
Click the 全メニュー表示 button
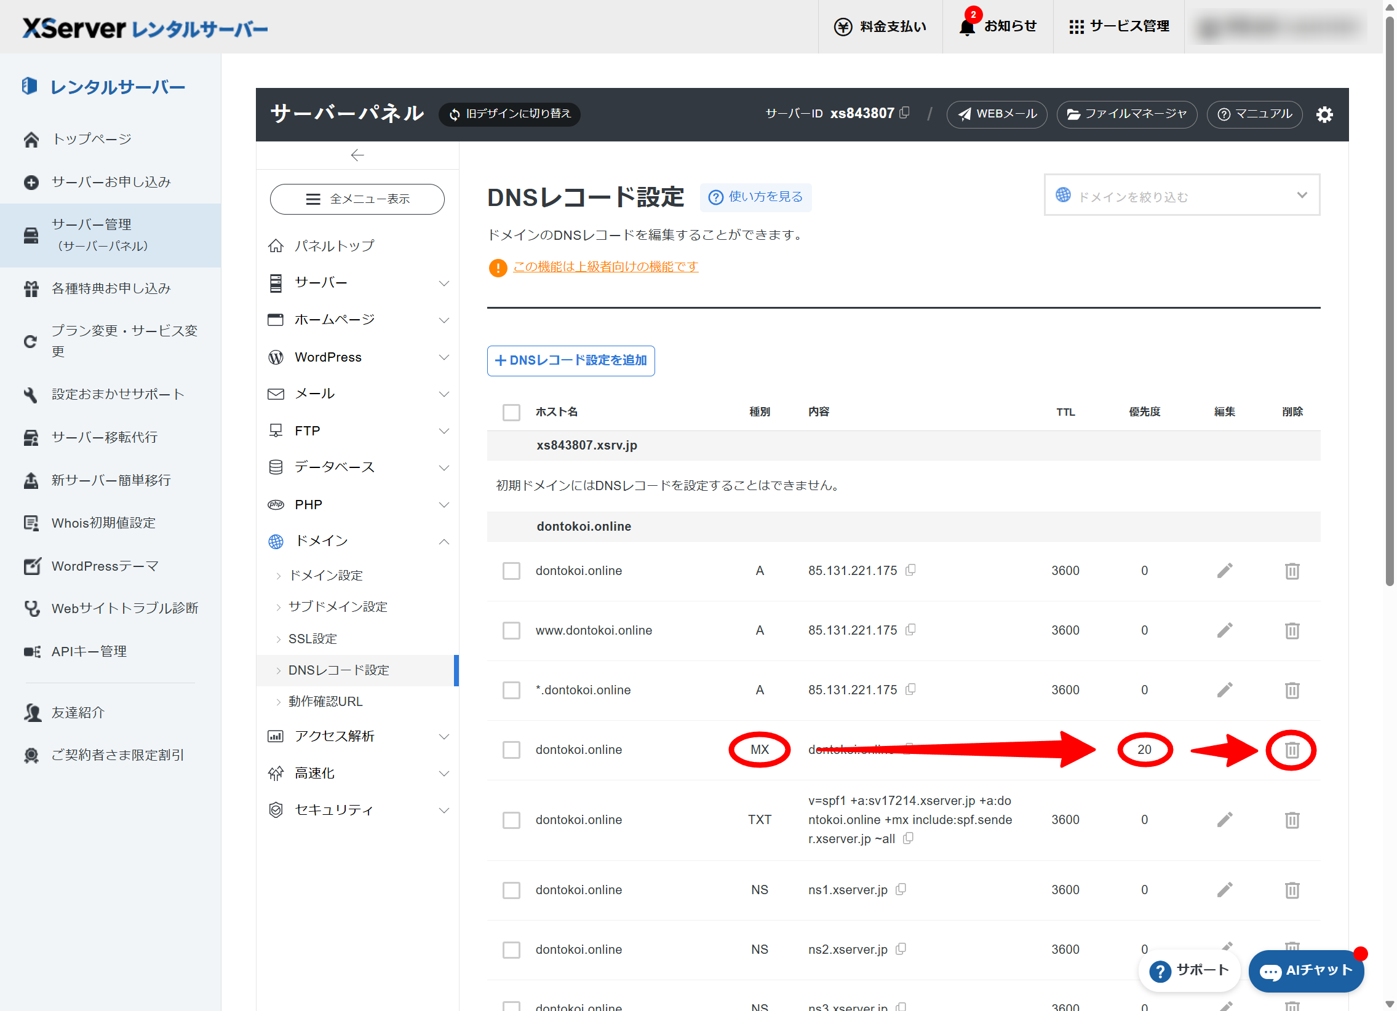357,199
